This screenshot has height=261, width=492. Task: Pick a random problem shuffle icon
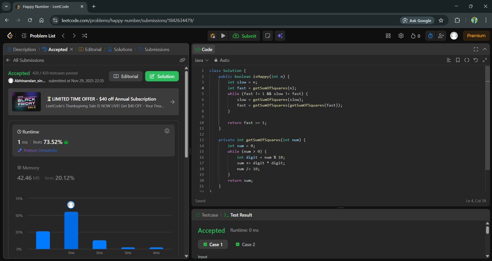tap(85, 36)
